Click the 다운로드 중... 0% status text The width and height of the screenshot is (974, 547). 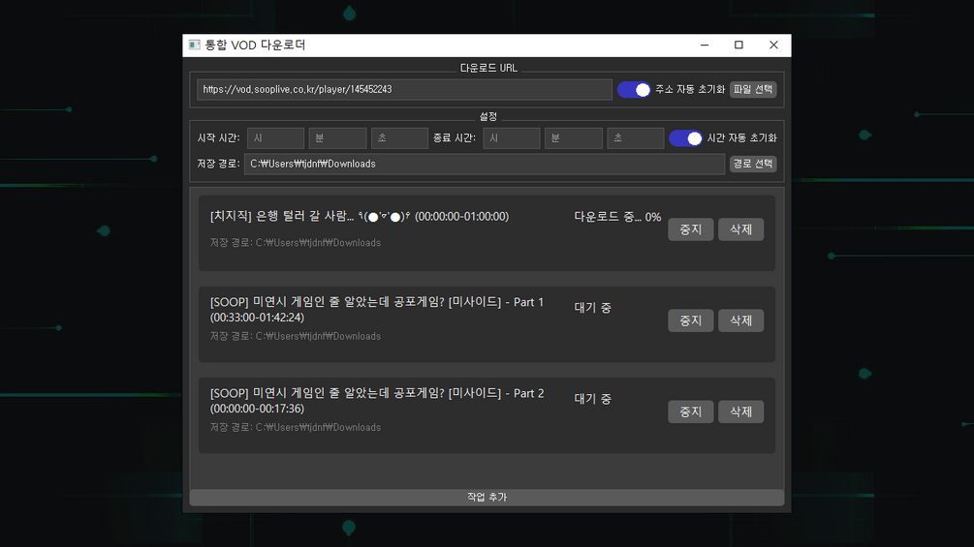pyautogui.click(x=617, y=217)
